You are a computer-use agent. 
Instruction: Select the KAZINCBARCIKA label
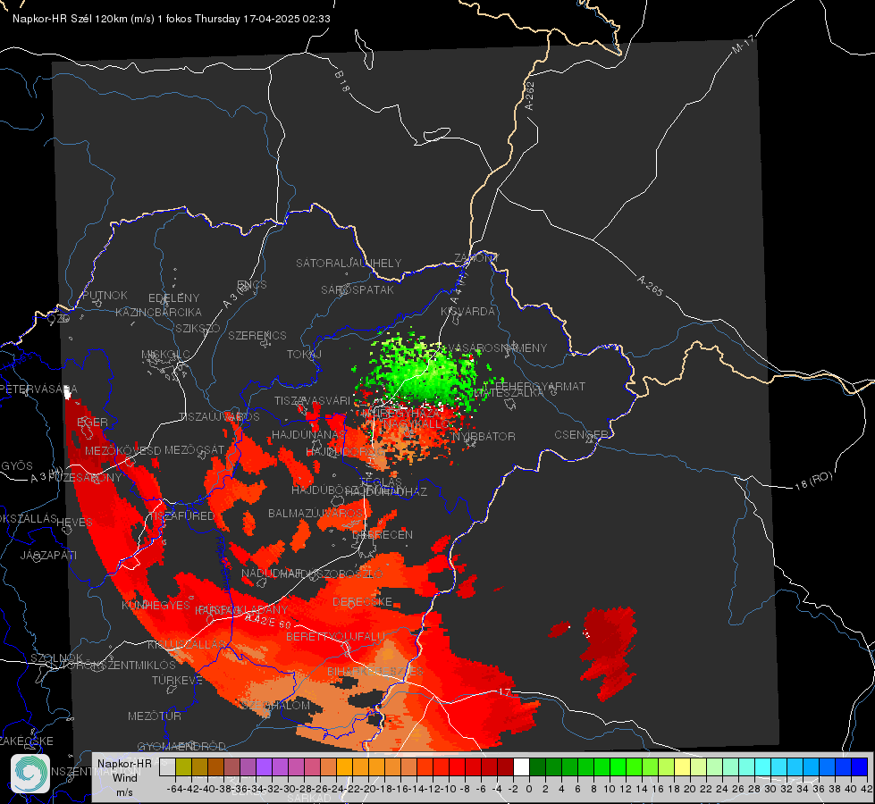[158, 312]
